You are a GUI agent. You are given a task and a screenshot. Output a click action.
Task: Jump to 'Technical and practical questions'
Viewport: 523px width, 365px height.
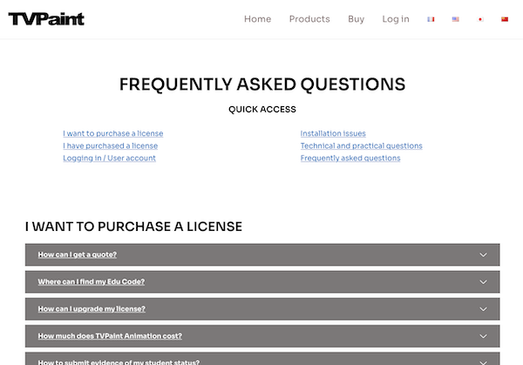coord(361,145)
